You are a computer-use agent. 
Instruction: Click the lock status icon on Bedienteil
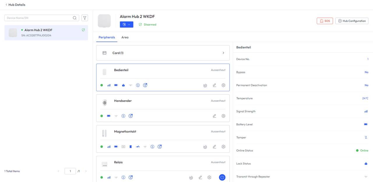pyautogui.click(x=123, y=85)
